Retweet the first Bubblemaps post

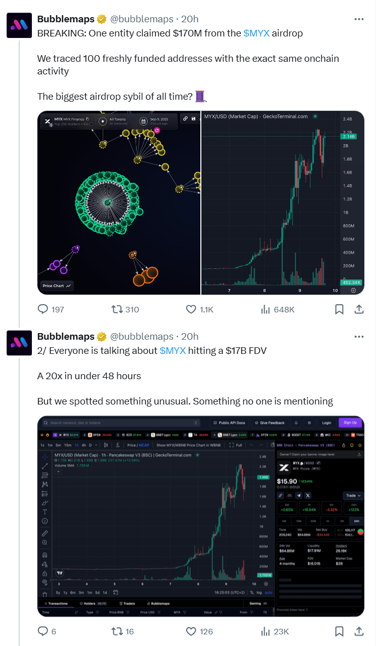pos(117,309)
